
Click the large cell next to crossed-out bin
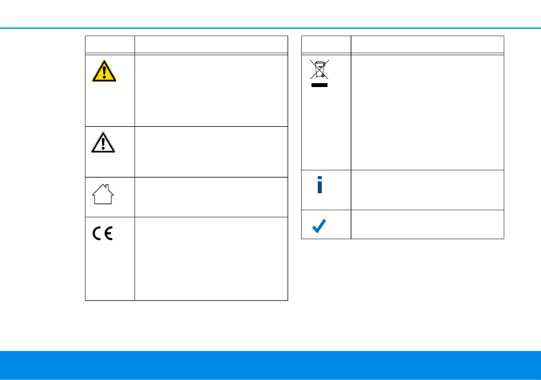428,112
